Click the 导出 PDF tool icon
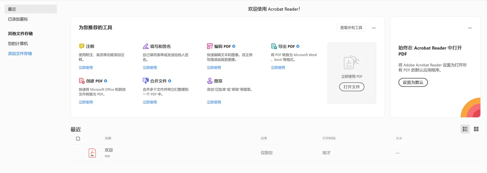The width and height of the screenshot is (487, 173). point(274,46)
